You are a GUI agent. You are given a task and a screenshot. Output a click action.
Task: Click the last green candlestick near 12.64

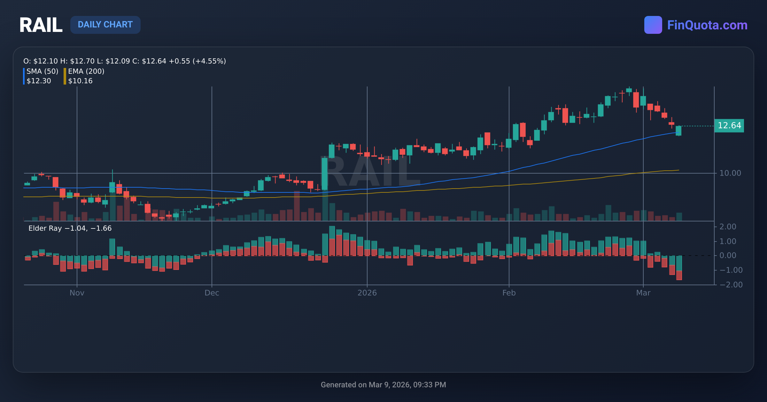point(678,131)
